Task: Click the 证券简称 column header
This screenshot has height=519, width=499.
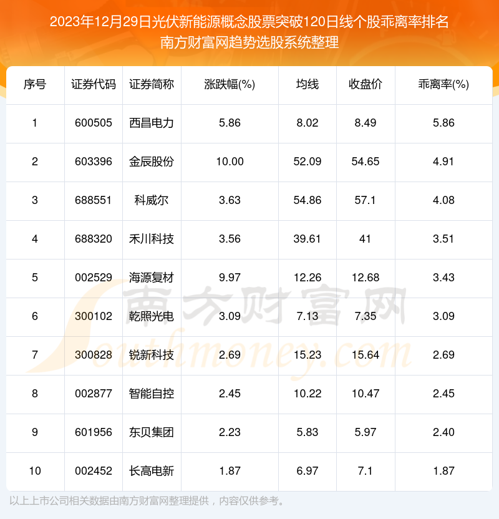Action: pos(152,84)
